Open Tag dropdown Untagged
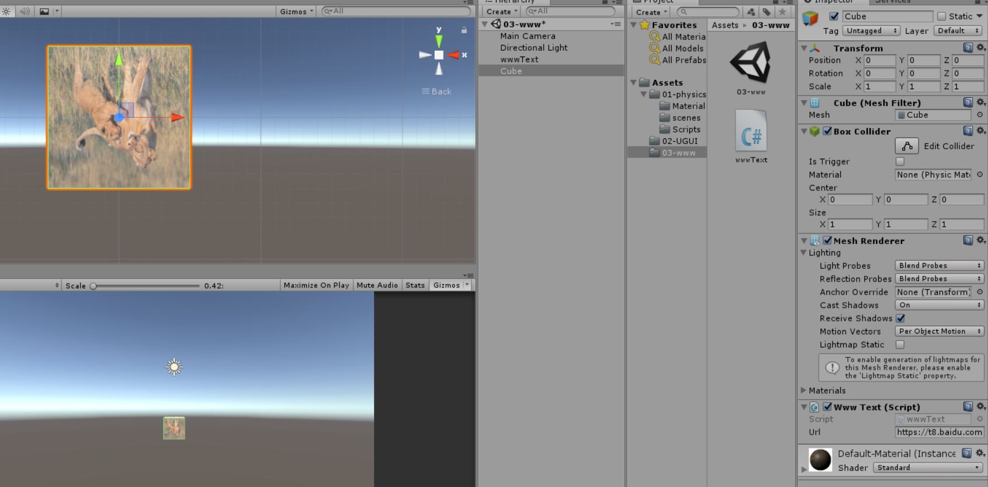Viewport: 988px width, 487px height. pos(871,30)
